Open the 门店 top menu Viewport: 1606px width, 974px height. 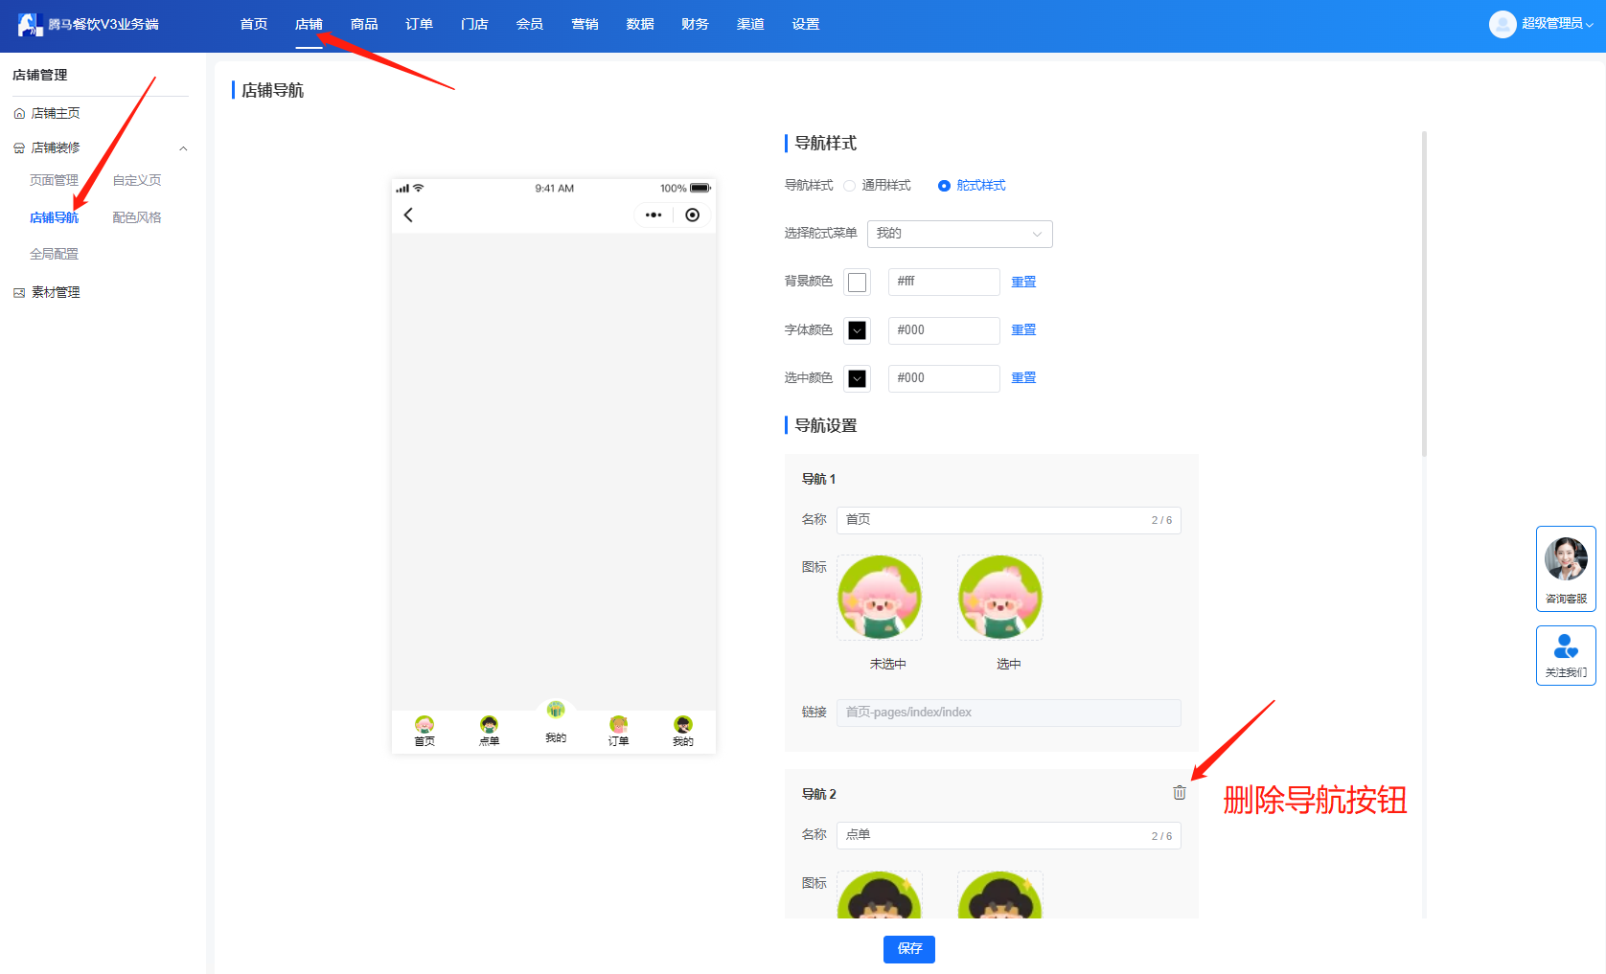[x=474, y=24]
